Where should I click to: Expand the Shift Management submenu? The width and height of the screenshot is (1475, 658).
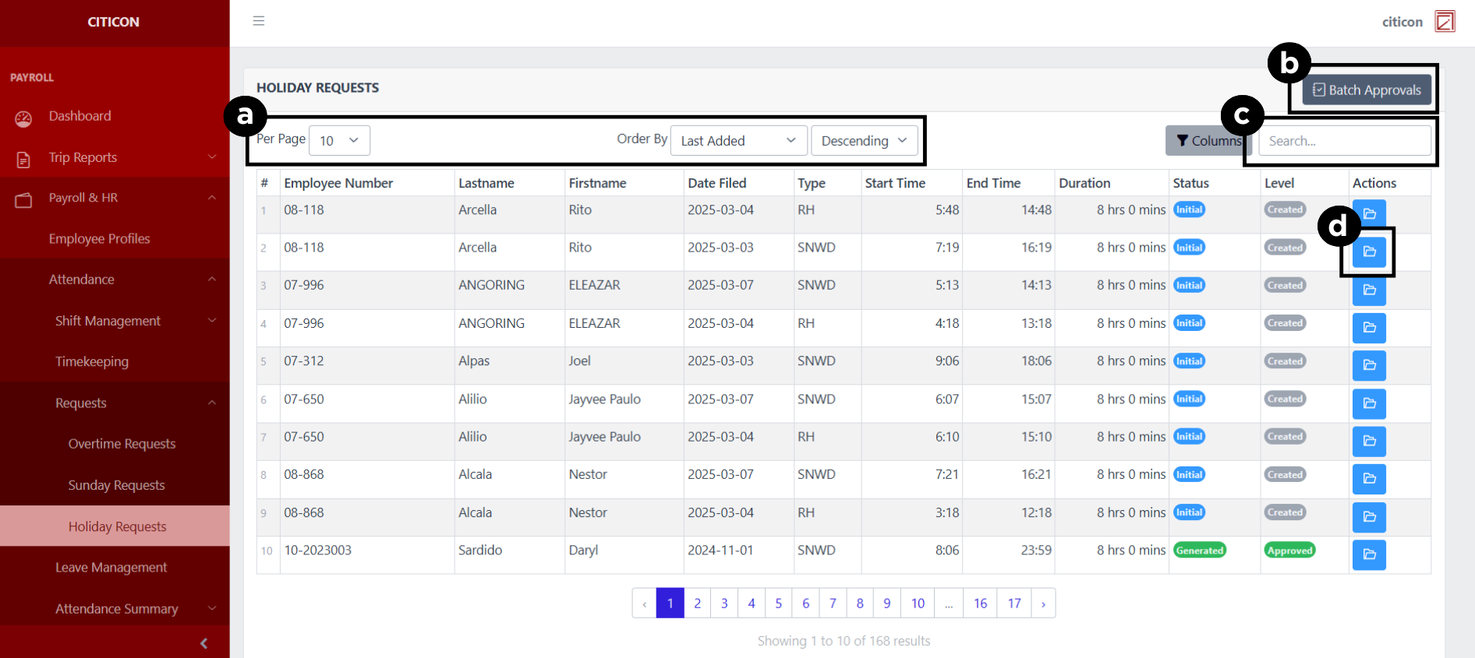pos(108,321)
